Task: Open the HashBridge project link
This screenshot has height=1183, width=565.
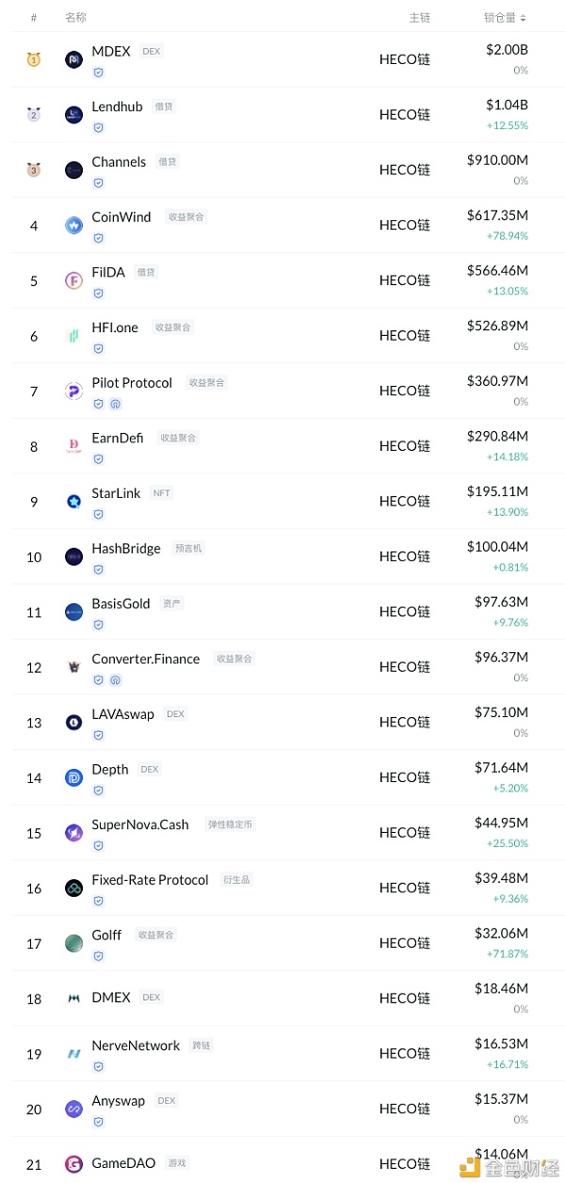Action: (126, 549)
